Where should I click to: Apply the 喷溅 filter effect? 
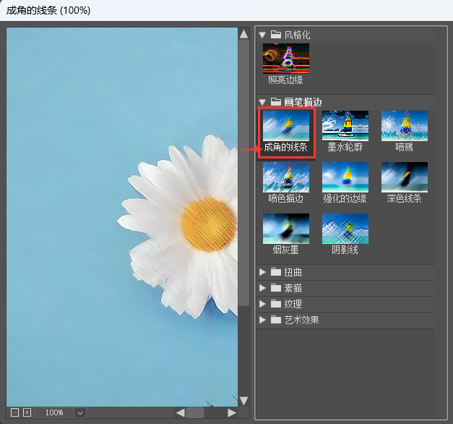[404, 126]
